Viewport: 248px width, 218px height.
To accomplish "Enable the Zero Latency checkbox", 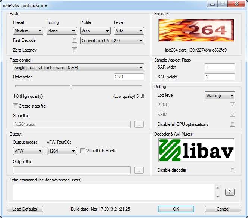I will (x=74, y=50).
